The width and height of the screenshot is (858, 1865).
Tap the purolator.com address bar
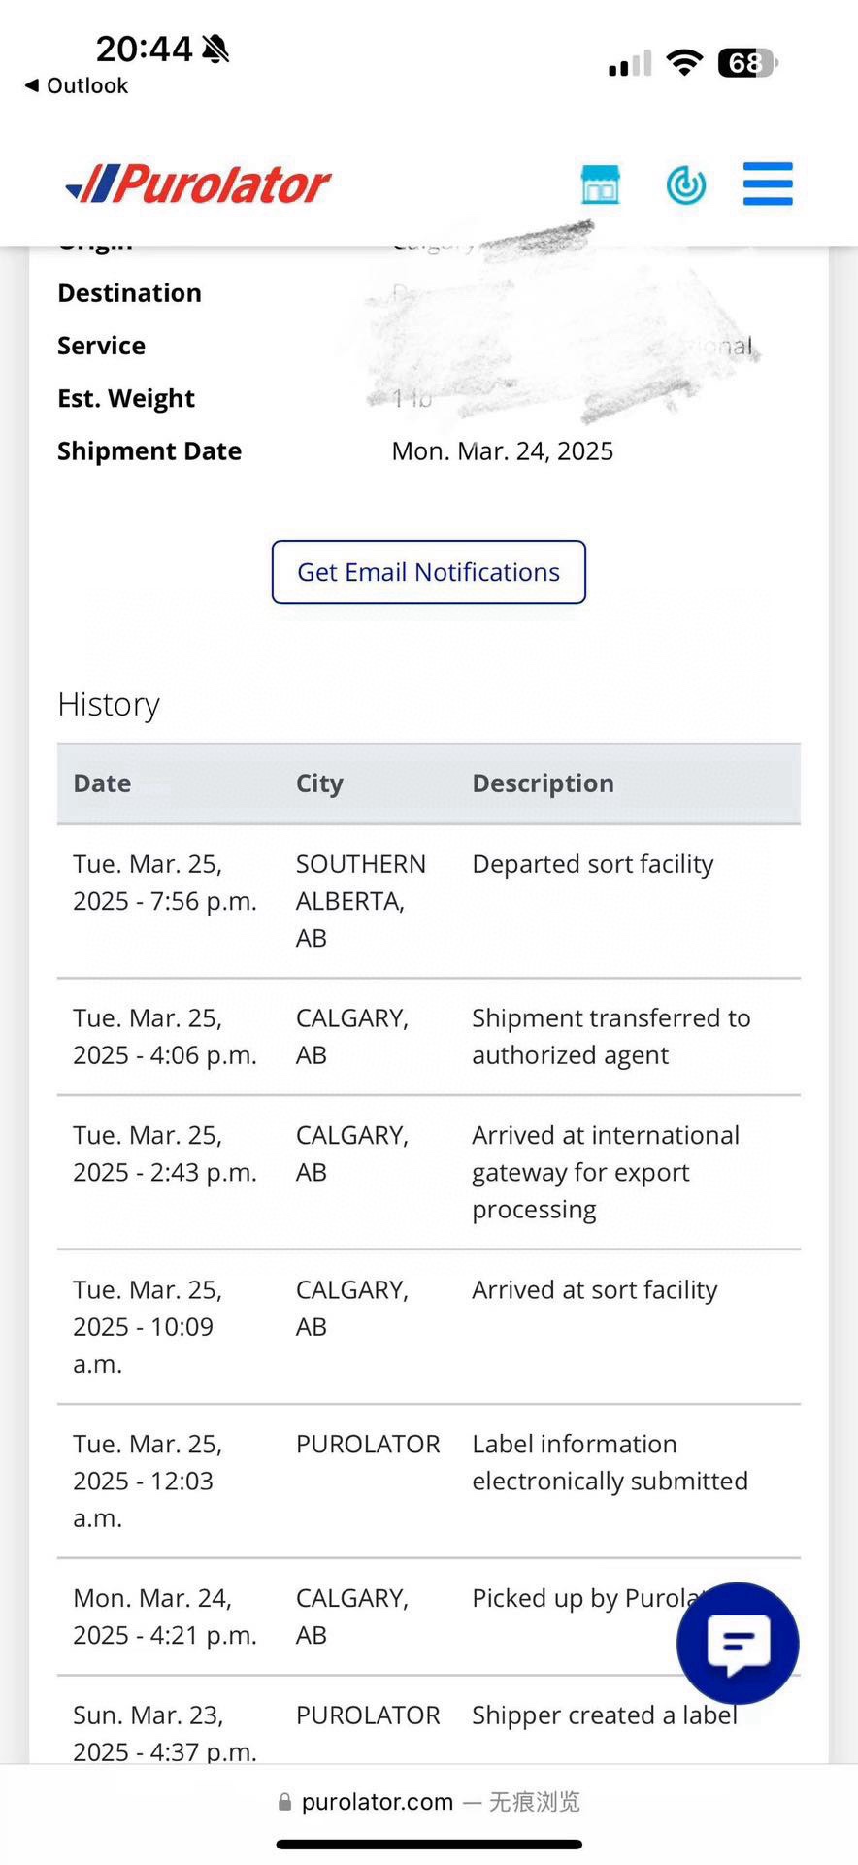pos(428,1802)
